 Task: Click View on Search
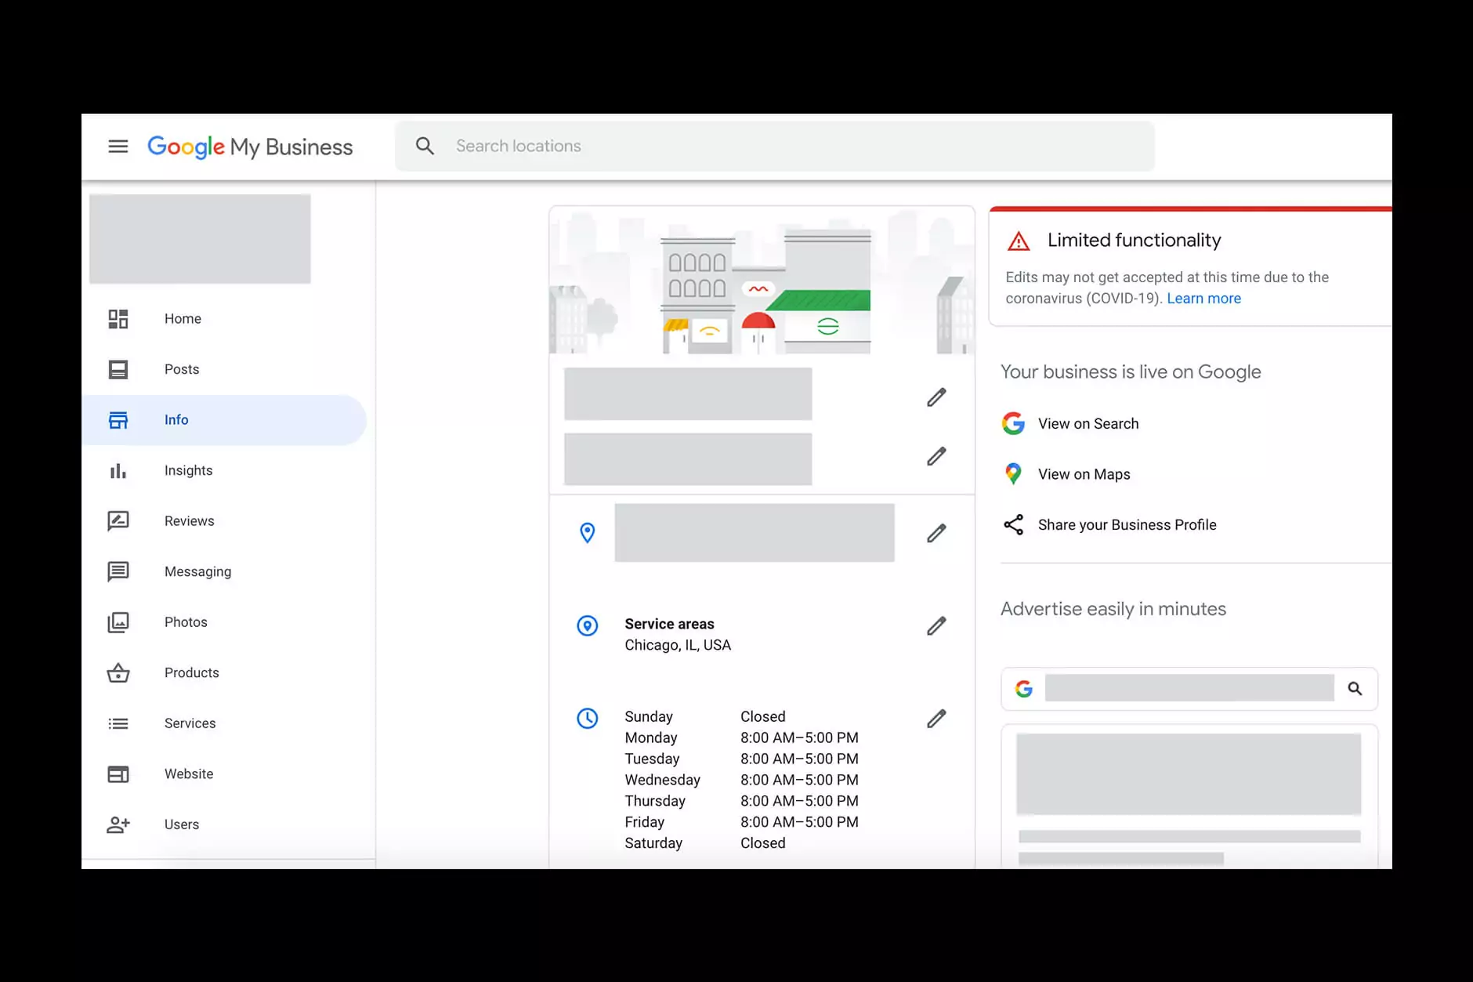[1088, 423]
